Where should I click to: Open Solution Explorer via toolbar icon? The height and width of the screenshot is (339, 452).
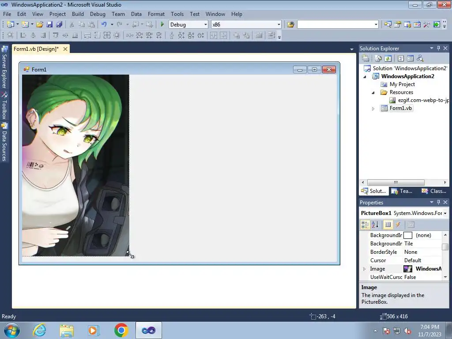pyautogui.click(x=388, y=25)
